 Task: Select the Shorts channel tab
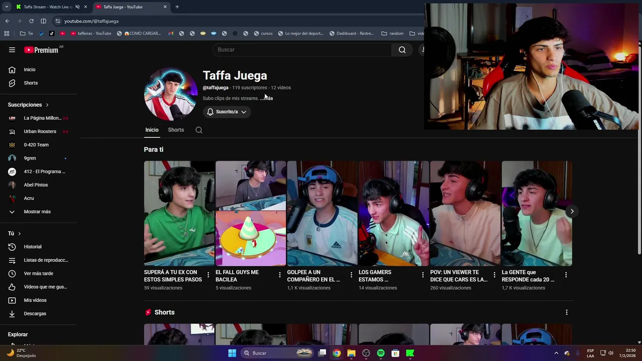tap(176, 130)
